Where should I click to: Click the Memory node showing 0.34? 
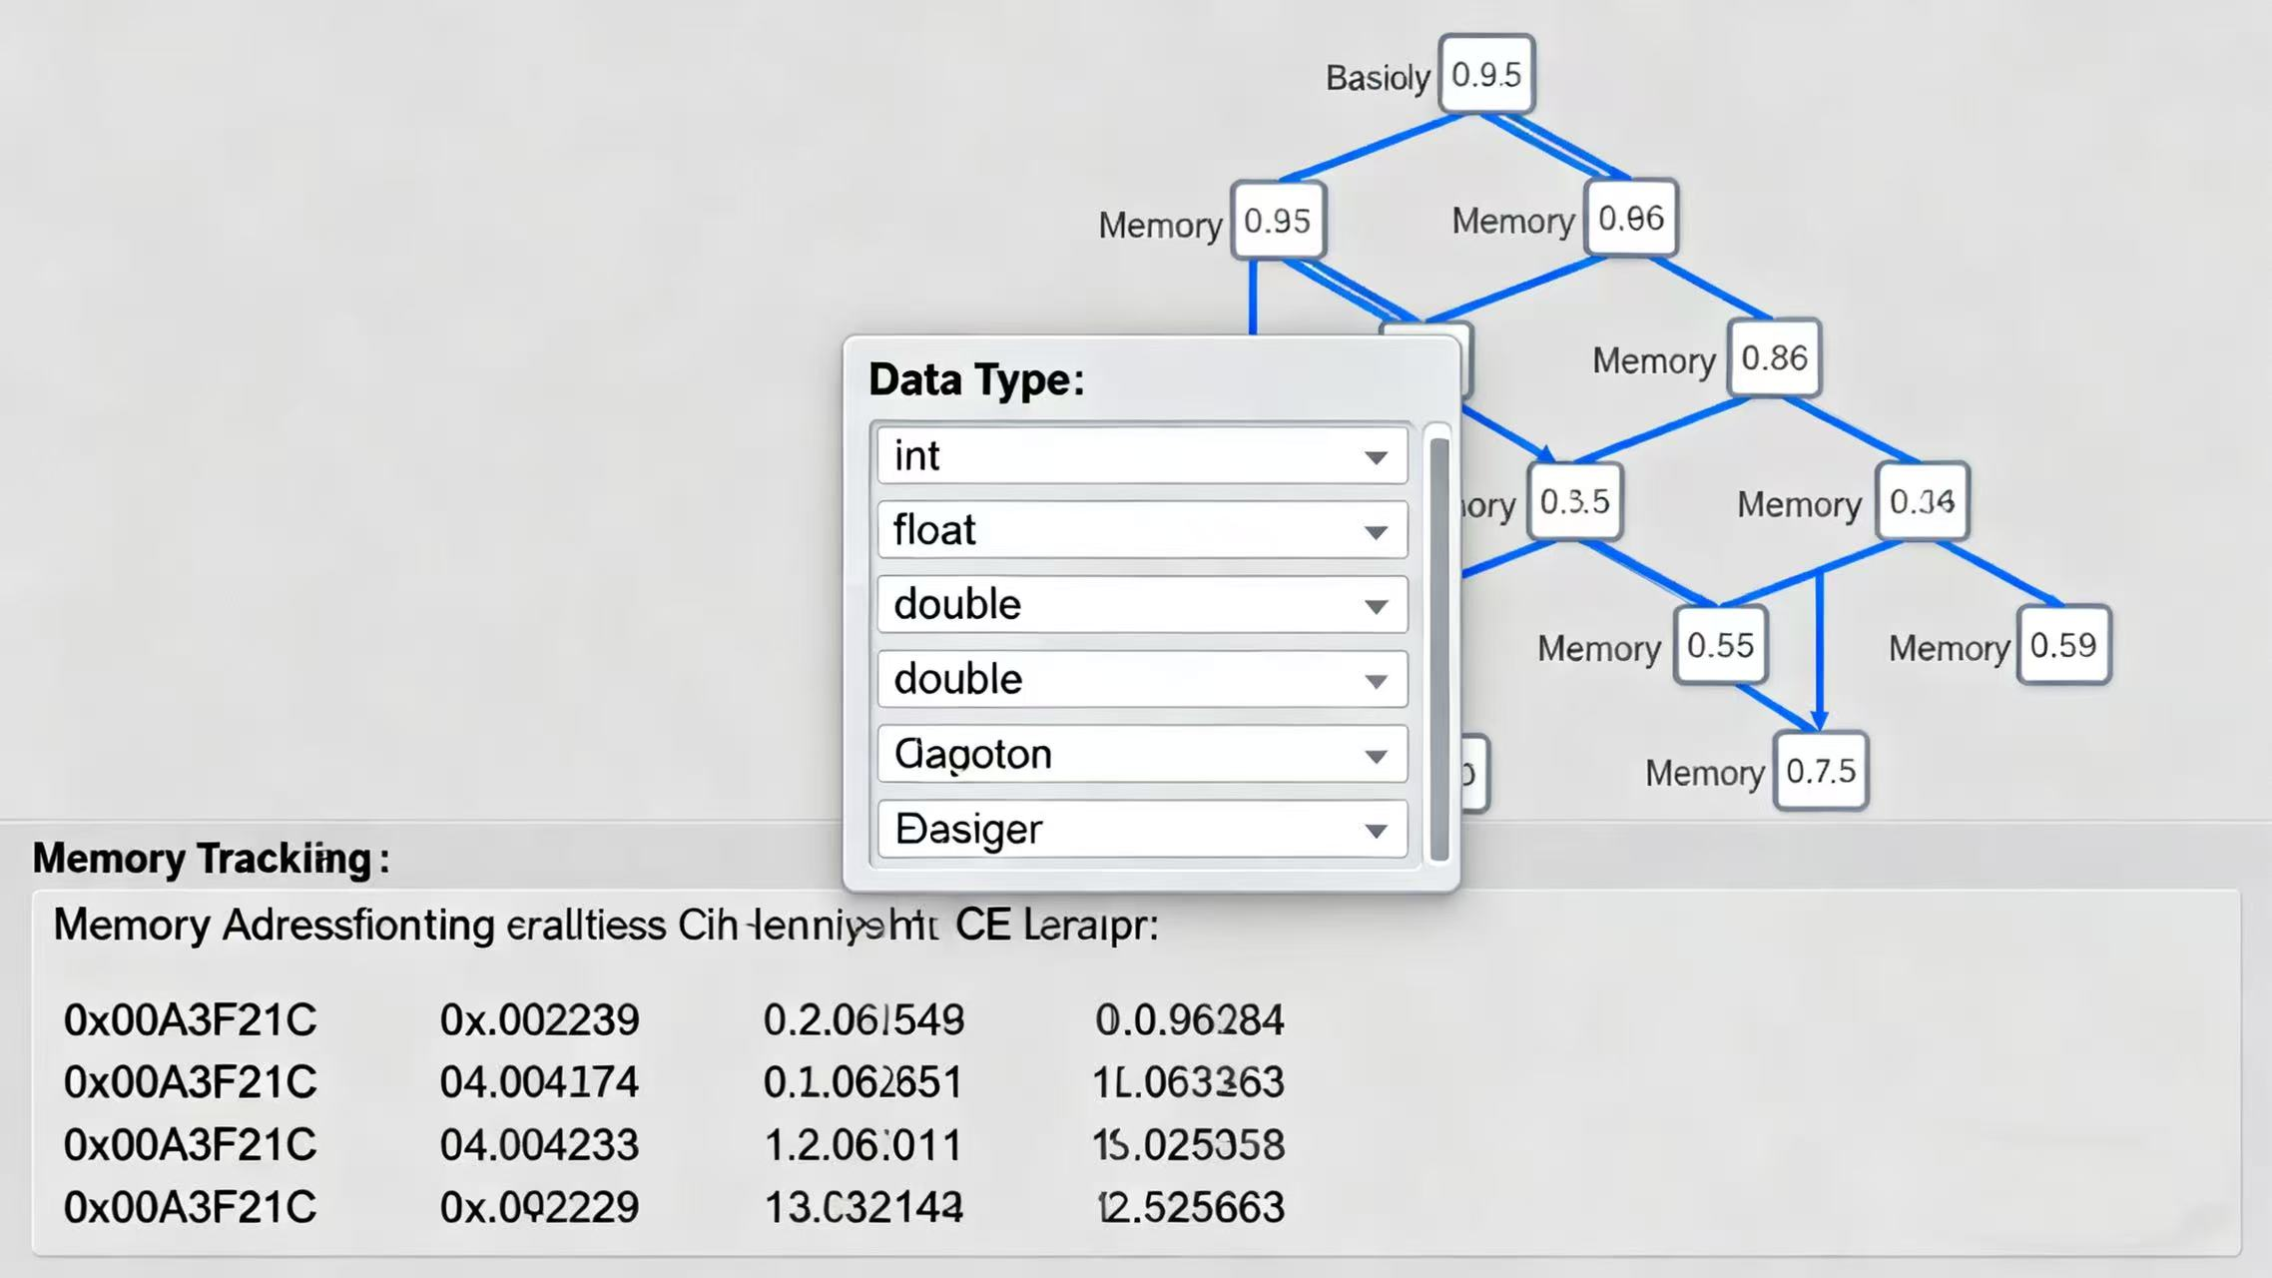1922,501
